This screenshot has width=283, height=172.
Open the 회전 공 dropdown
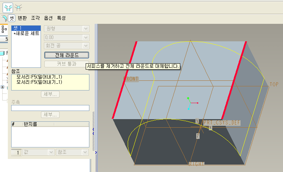pyautogui.click(x=67, y=46)
